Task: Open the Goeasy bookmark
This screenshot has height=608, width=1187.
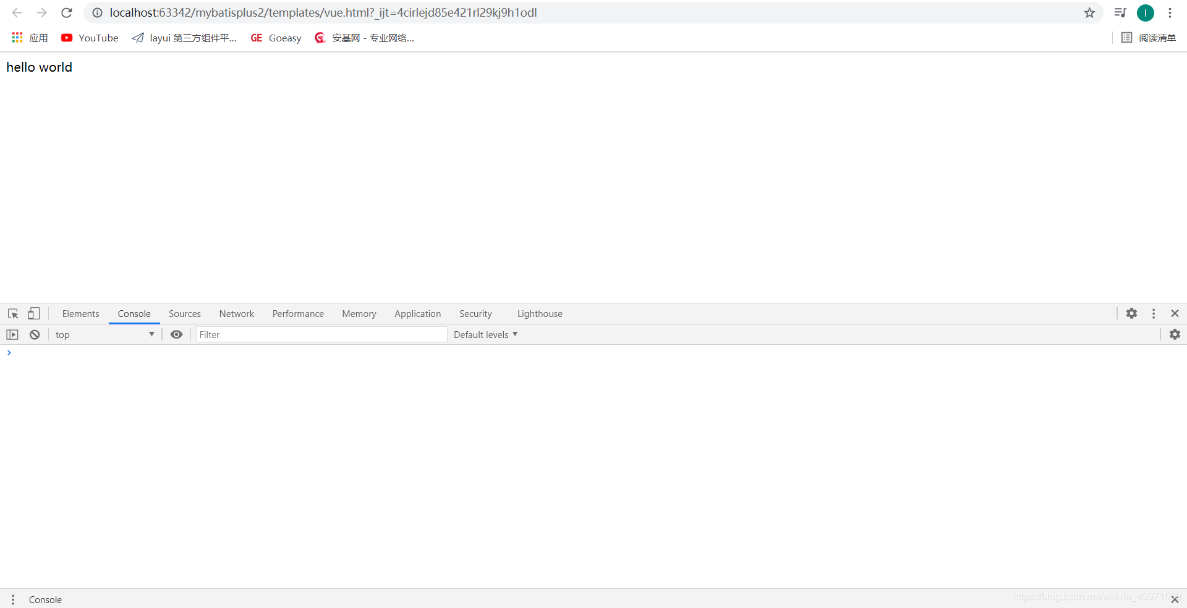Action: pos(276,38)
